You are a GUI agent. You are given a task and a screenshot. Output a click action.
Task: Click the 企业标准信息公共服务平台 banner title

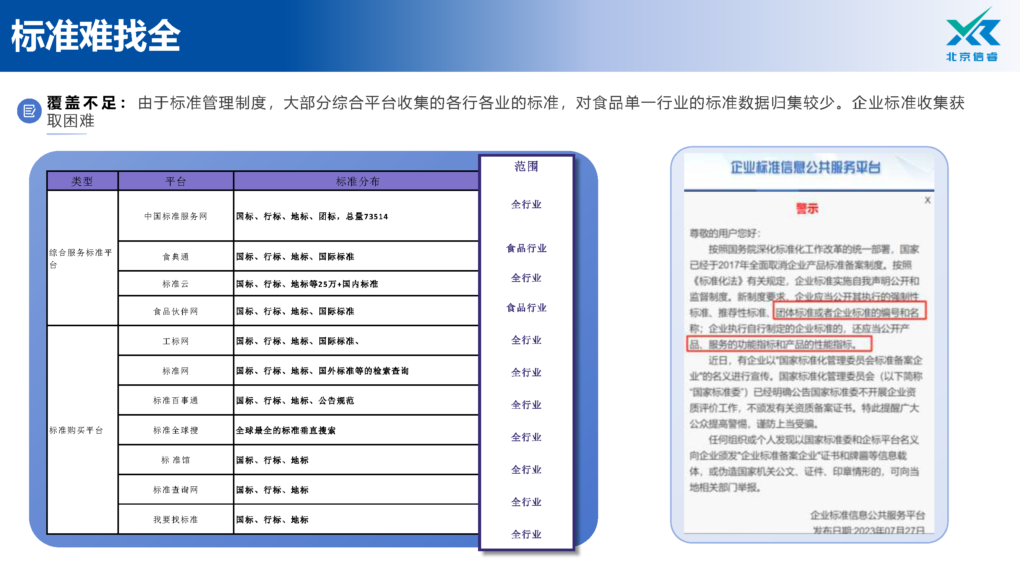pyautogui.click(x=805, y=168)
